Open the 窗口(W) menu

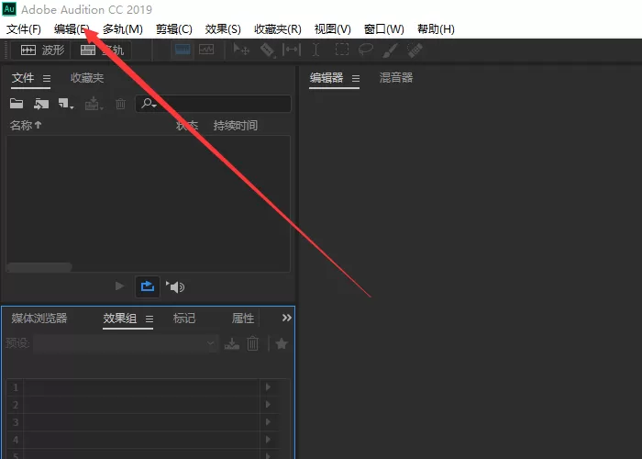383,29
